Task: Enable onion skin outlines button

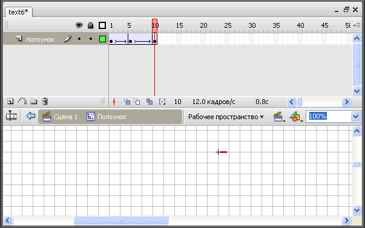Action: point(137,102)
